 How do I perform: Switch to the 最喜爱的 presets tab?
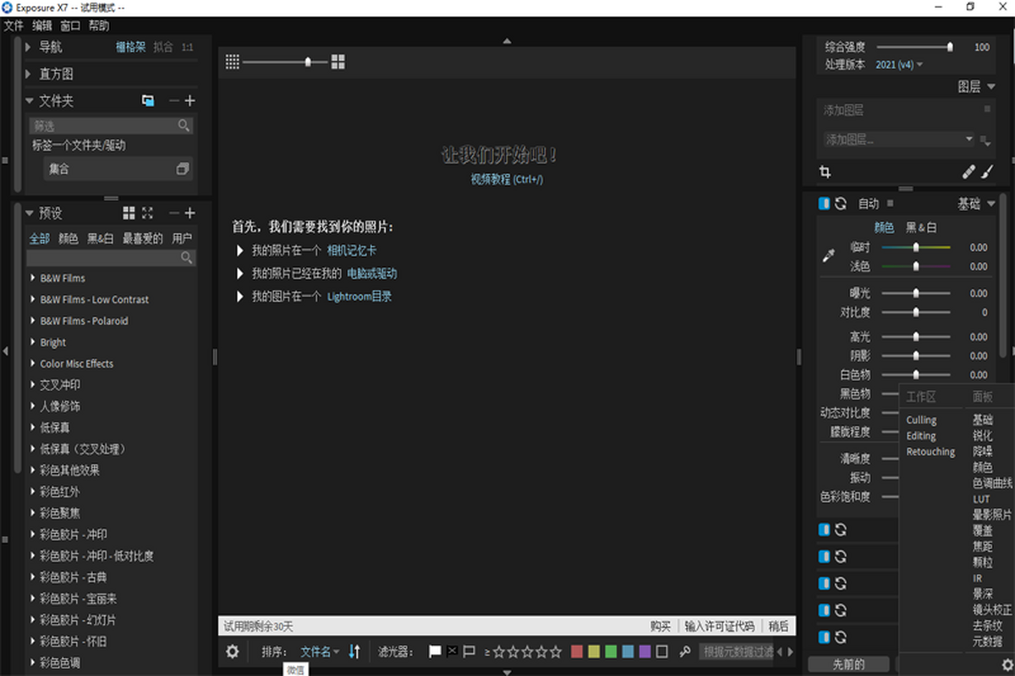(142, 238)
